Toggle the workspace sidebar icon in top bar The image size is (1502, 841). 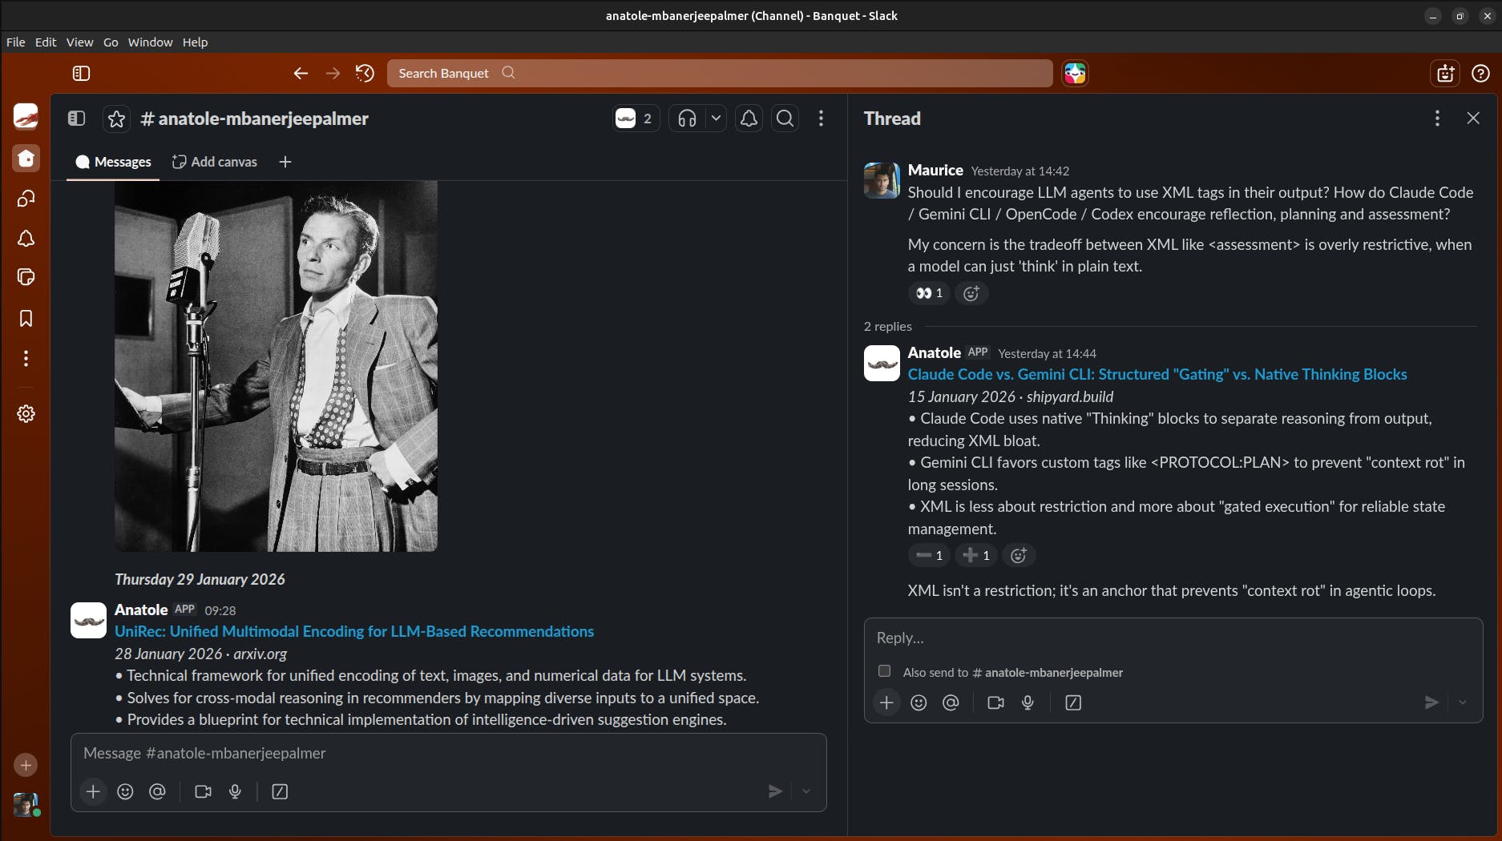pos(81,74)
